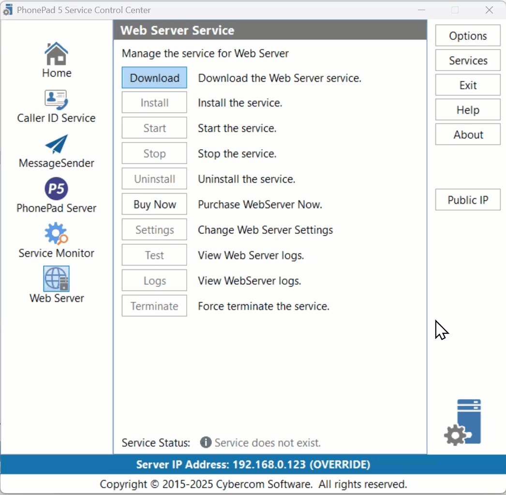506x495 pixels.
Task: Click the Web Server sidebar label
Action: [x=57, y=298]
